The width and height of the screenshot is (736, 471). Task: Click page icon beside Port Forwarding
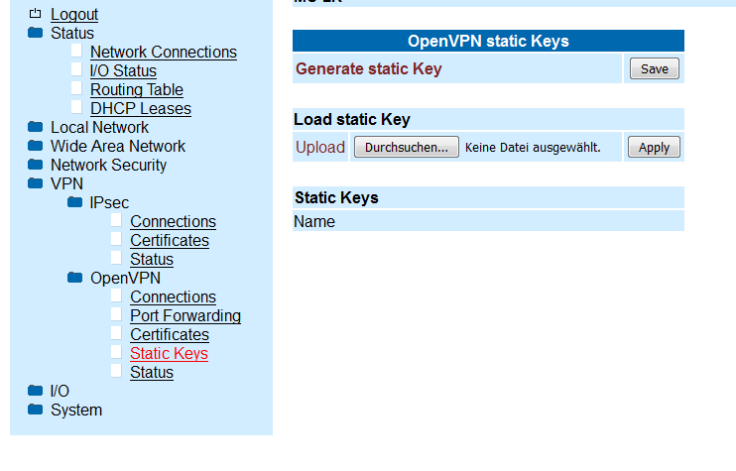[x=116, y=314]
